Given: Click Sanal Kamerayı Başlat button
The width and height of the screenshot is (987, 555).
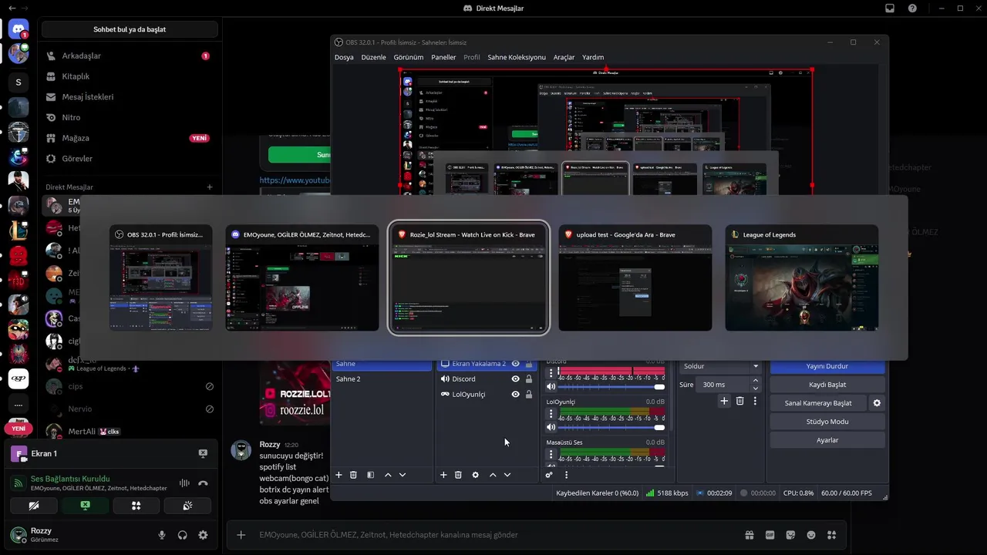Looking at the screenshot, I should pos(818,403).
